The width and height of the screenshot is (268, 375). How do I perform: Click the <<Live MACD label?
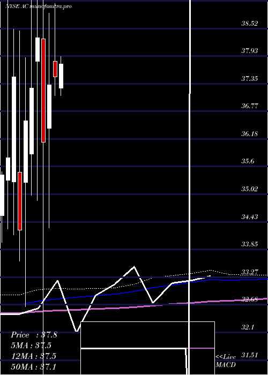point(226,361)
